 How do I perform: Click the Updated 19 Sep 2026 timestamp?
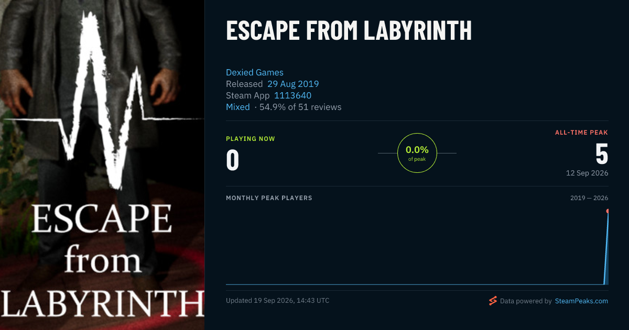tap(278, 301)
